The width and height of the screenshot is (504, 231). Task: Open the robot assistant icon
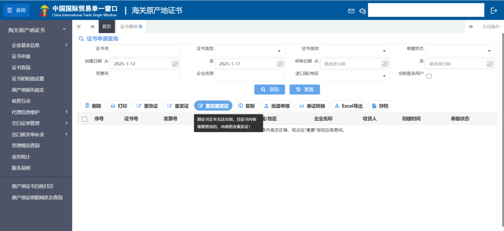(362, 11)
